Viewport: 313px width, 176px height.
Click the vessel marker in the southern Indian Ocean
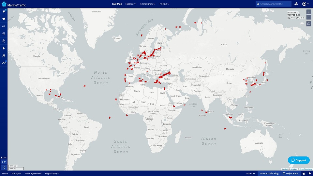pyautogui.click(x=225, y=128)
